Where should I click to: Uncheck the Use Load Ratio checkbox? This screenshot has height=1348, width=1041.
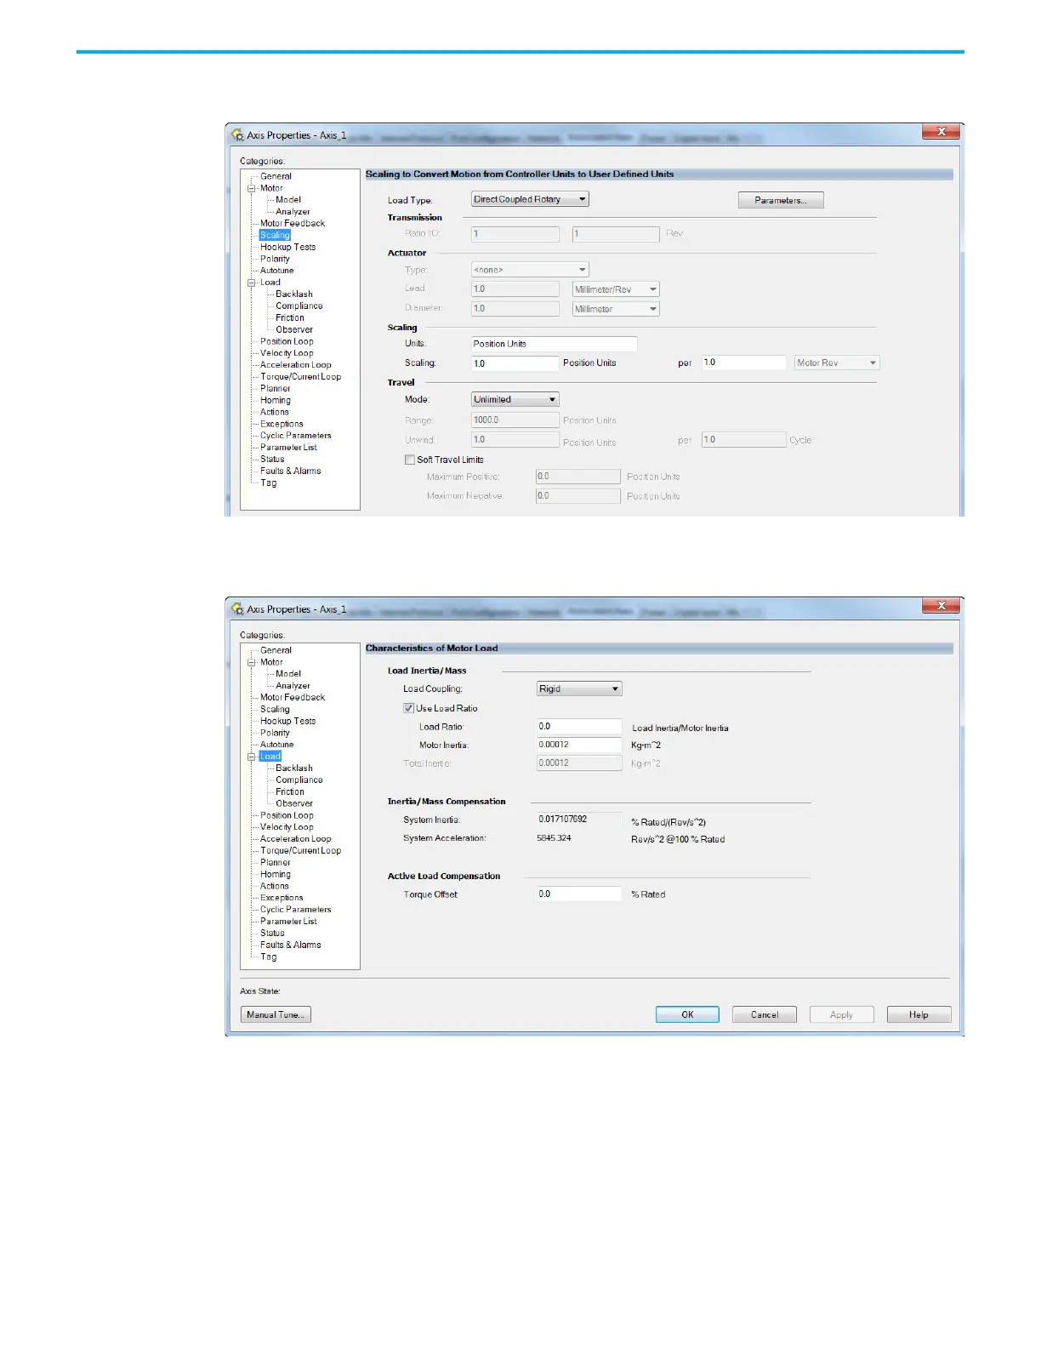click(409, 708)
